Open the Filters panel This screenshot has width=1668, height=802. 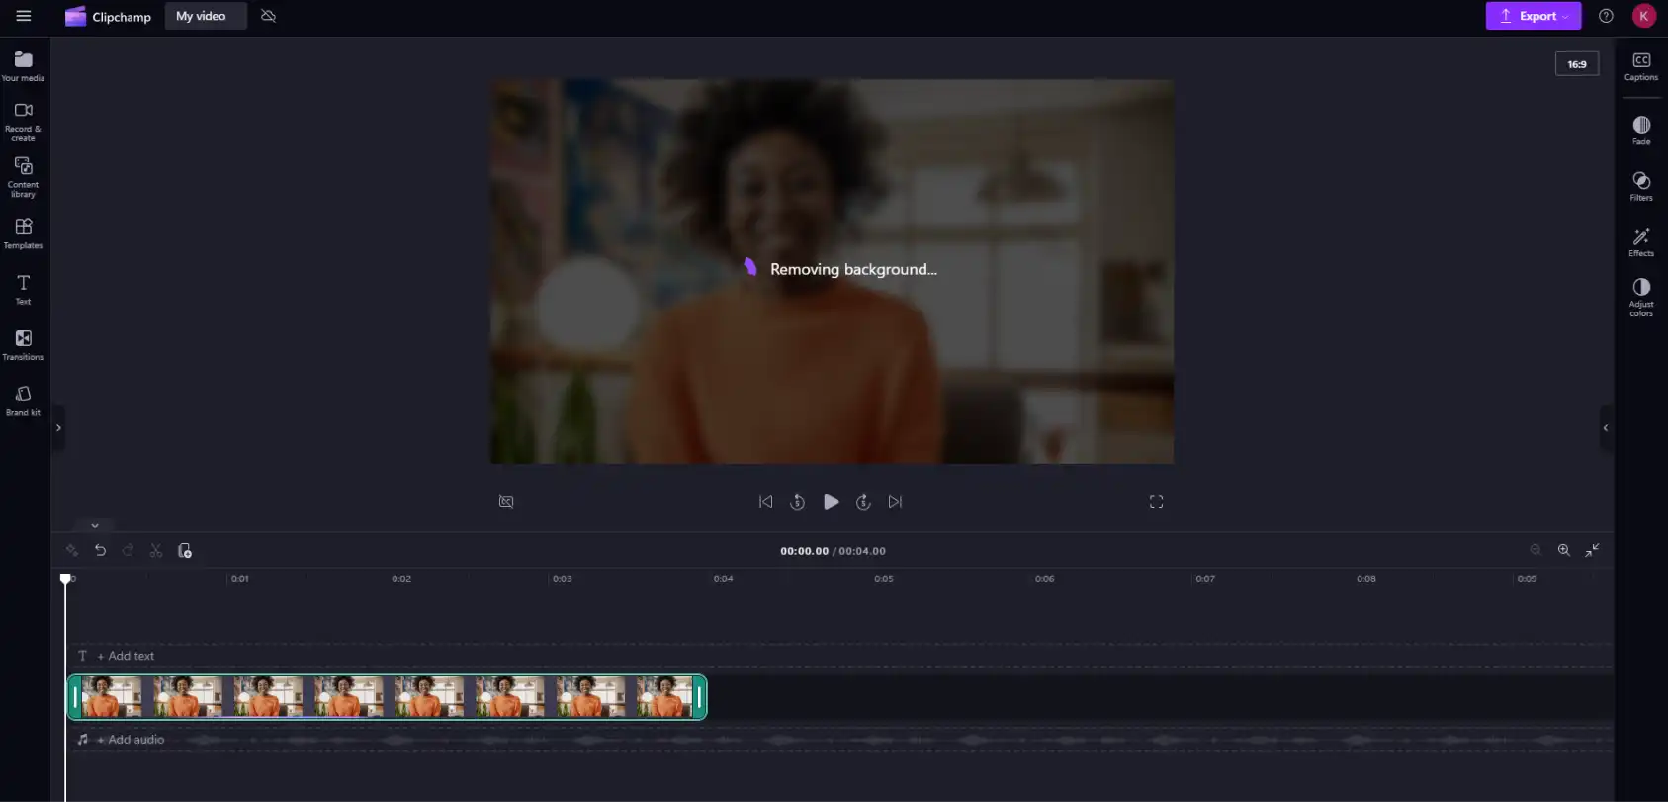1641,186
